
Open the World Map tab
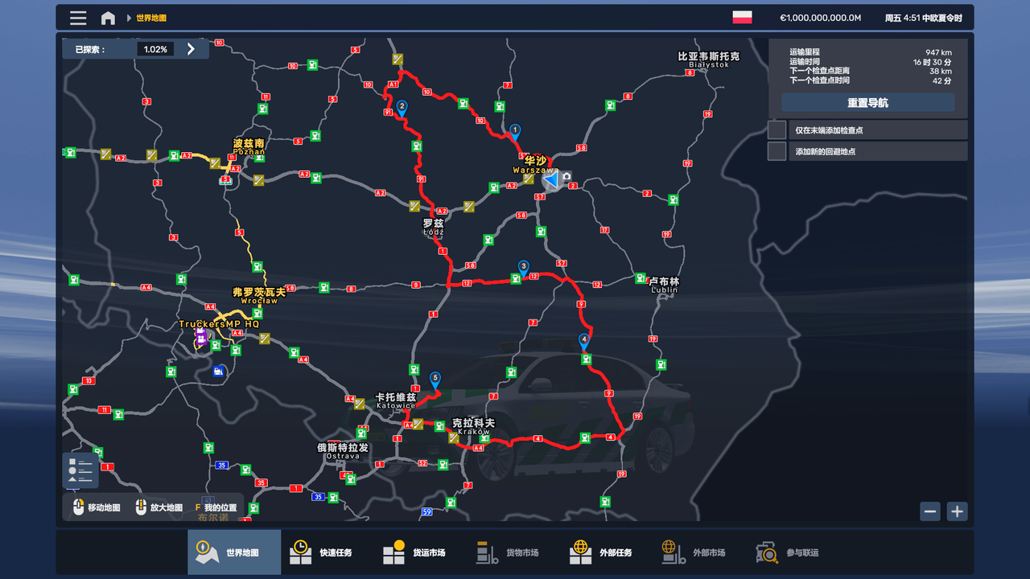pyautogui.click(x=234, y=552)
